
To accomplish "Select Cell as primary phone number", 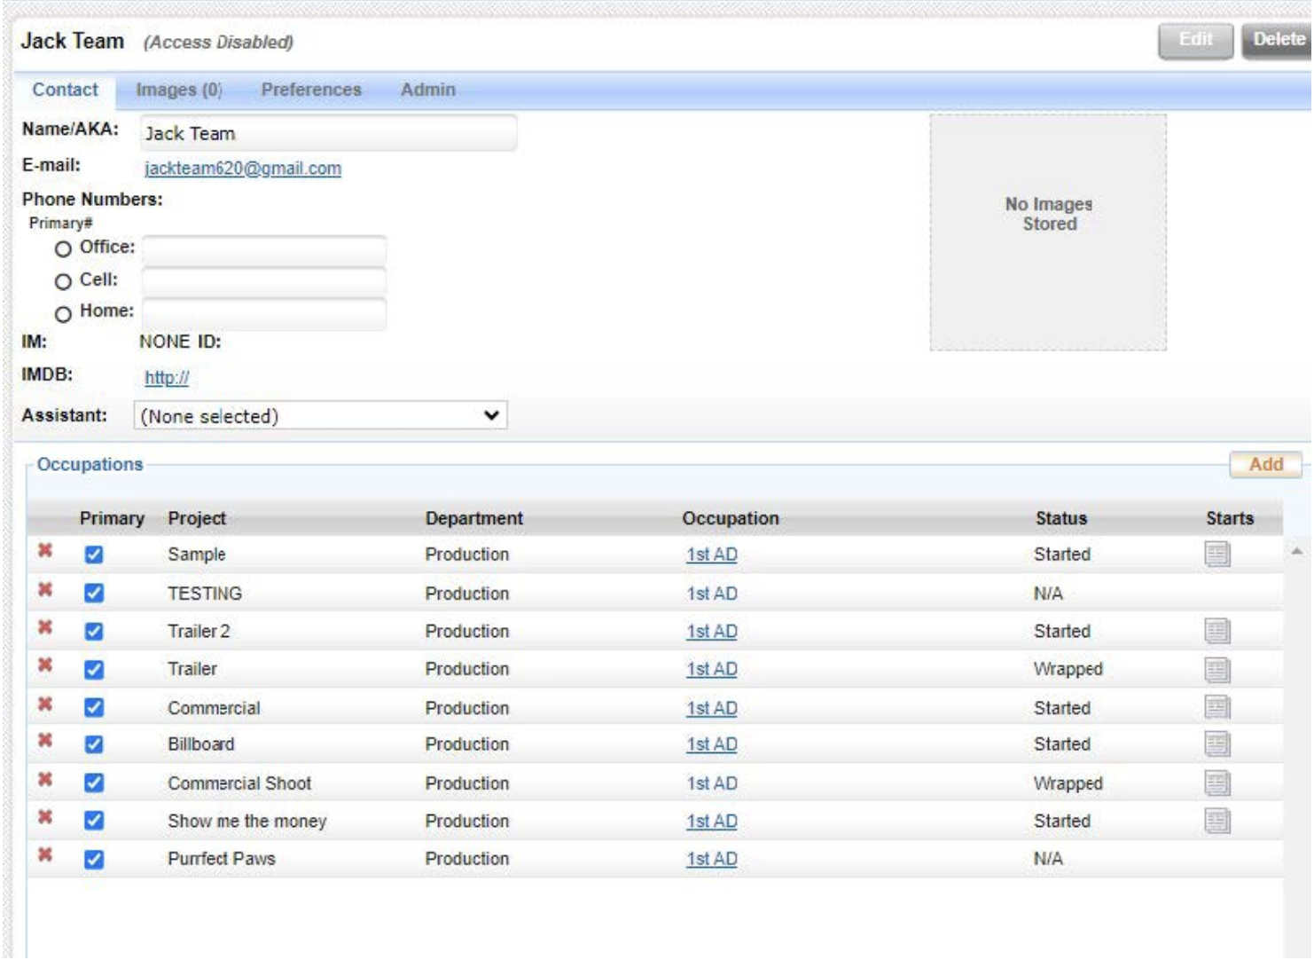I will click(63, 282).
